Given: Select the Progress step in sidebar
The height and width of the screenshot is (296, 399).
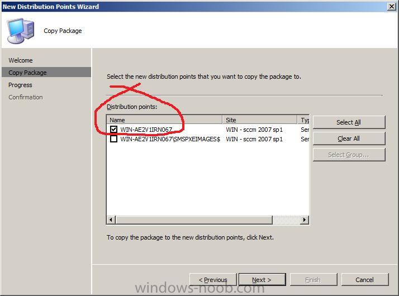Looking at the screenshot, I should (x=20, y=85).
